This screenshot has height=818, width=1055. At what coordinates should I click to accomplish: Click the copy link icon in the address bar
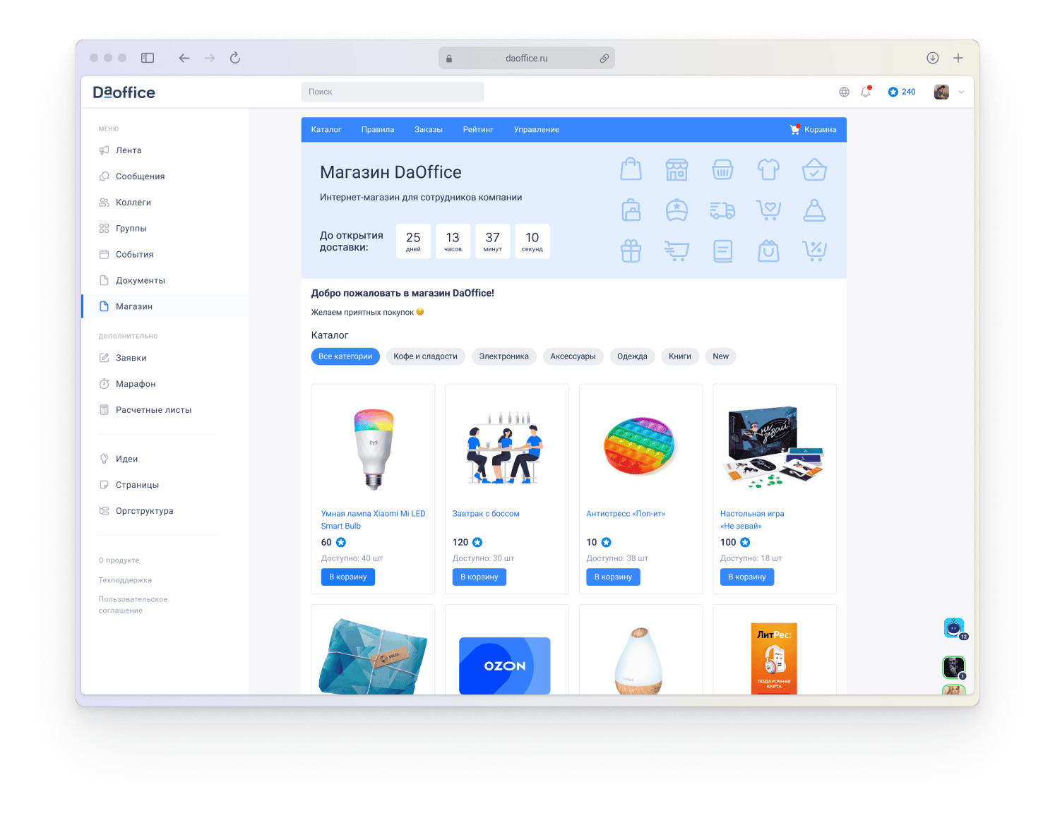click(604, 59)
